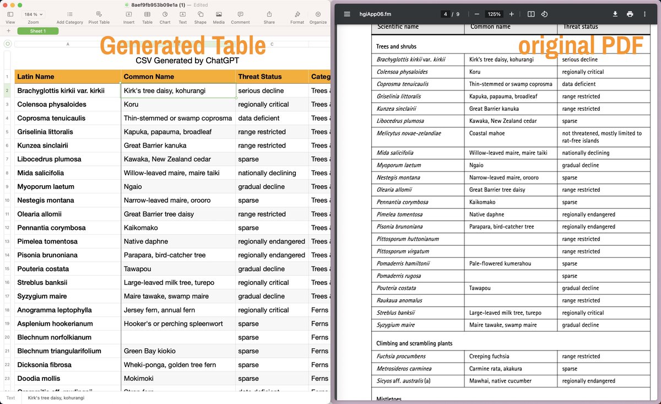Click the Table icon in Numbers toolbar
The height and width of the screenshot is (404, 661).
tap(147, 14)
